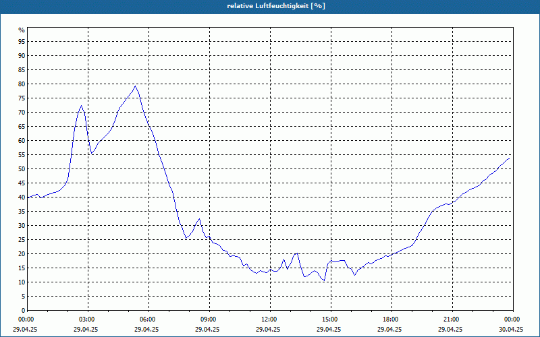Click the curve's first peak near 72%
This screenshot has height=337, width=540.
click(81, 106)
